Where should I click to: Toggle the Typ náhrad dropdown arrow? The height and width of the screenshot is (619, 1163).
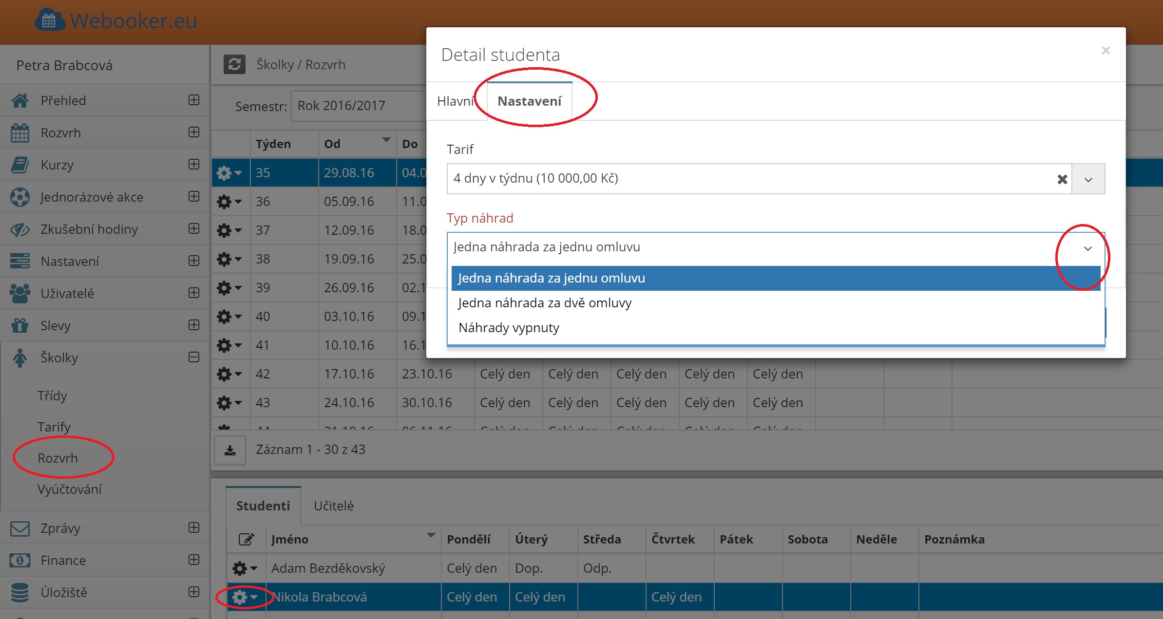pos(1088,248)
